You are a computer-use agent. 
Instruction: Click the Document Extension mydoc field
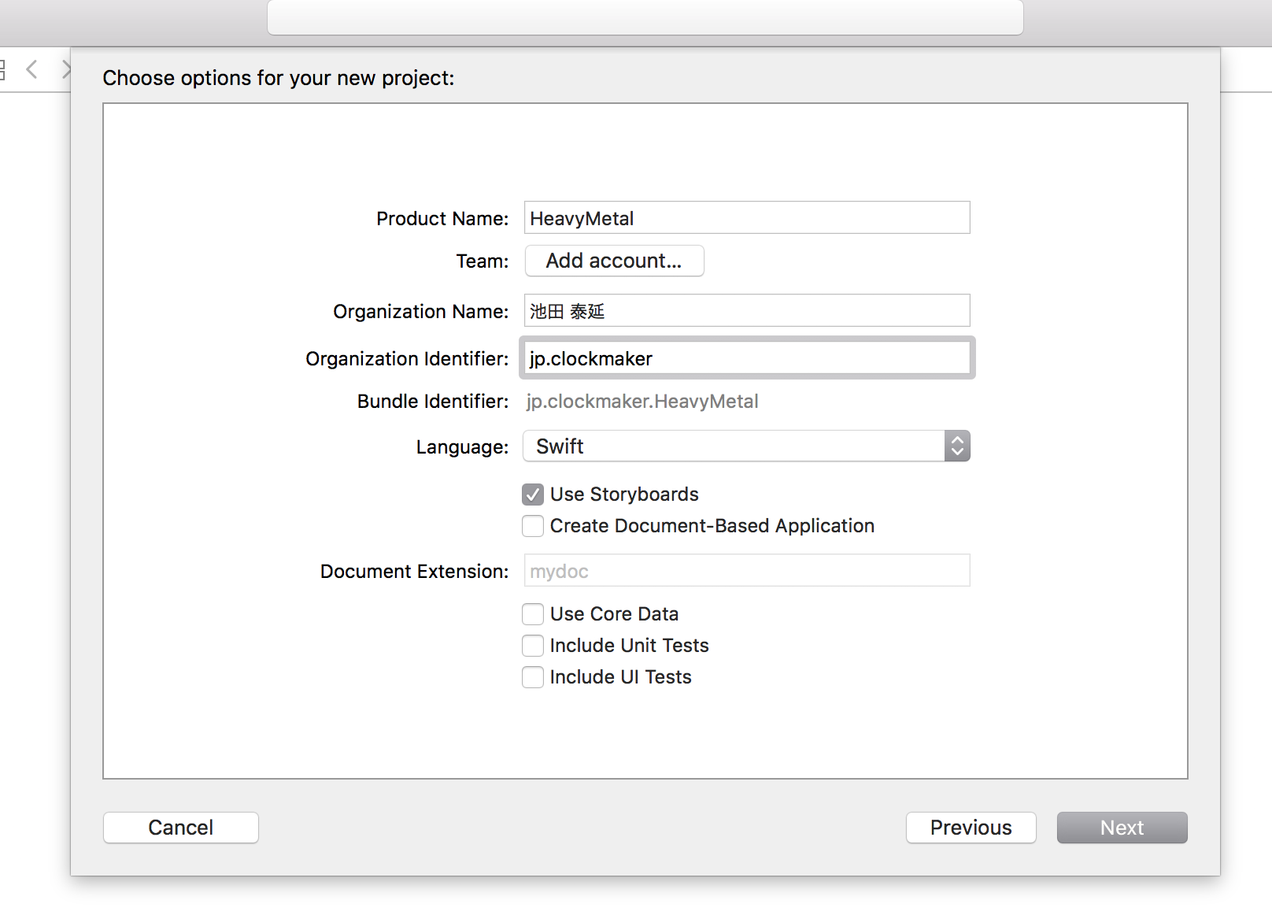click(x=746, y=570)
